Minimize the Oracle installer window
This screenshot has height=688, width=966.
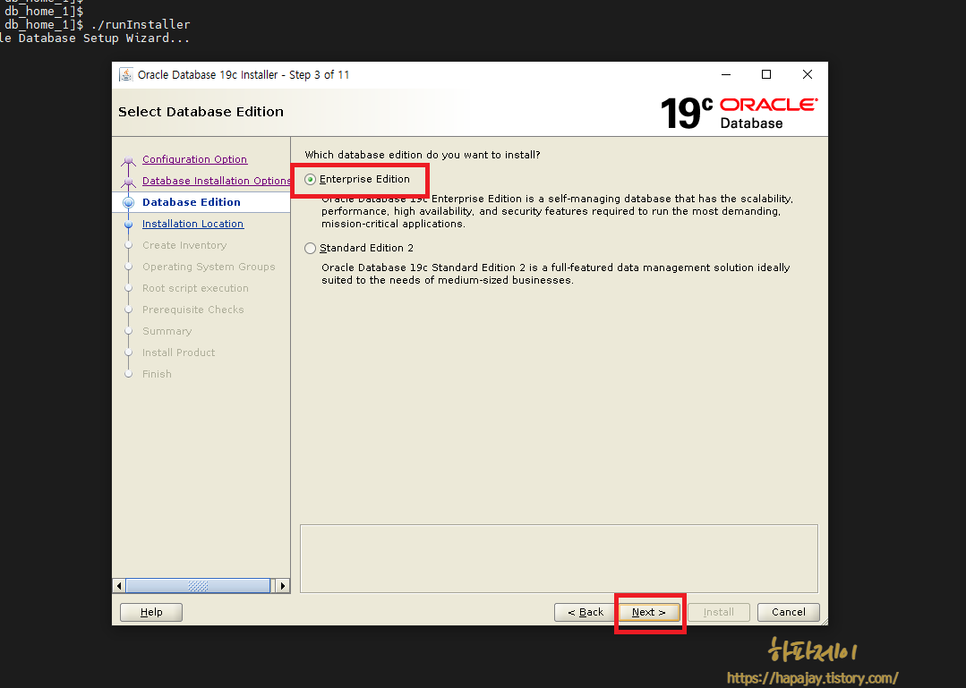tap(726, 74)
